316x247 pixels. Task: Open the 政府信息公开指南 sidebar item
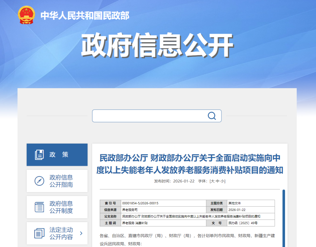click(x=61, y=181)
